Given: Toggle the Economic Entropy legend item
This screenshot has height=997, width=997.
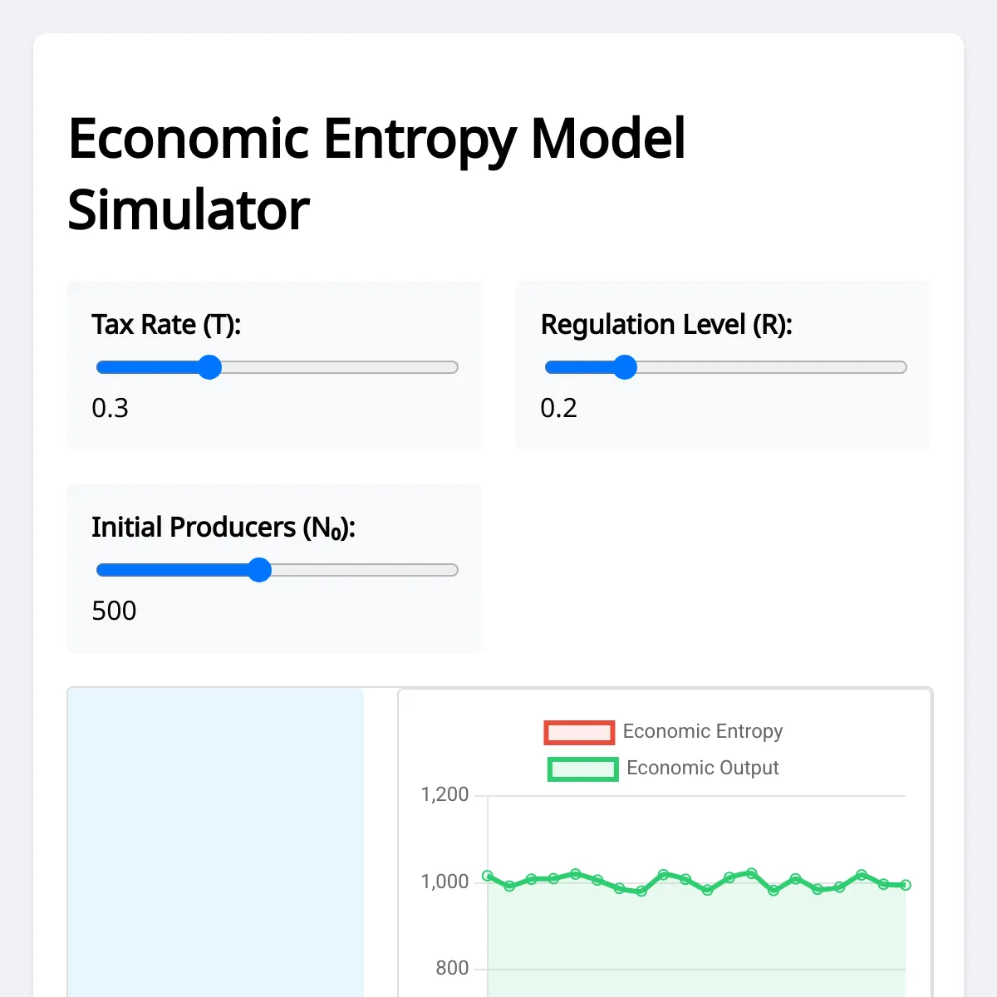Looking at the screenshot, I should [x=704, y=732].
